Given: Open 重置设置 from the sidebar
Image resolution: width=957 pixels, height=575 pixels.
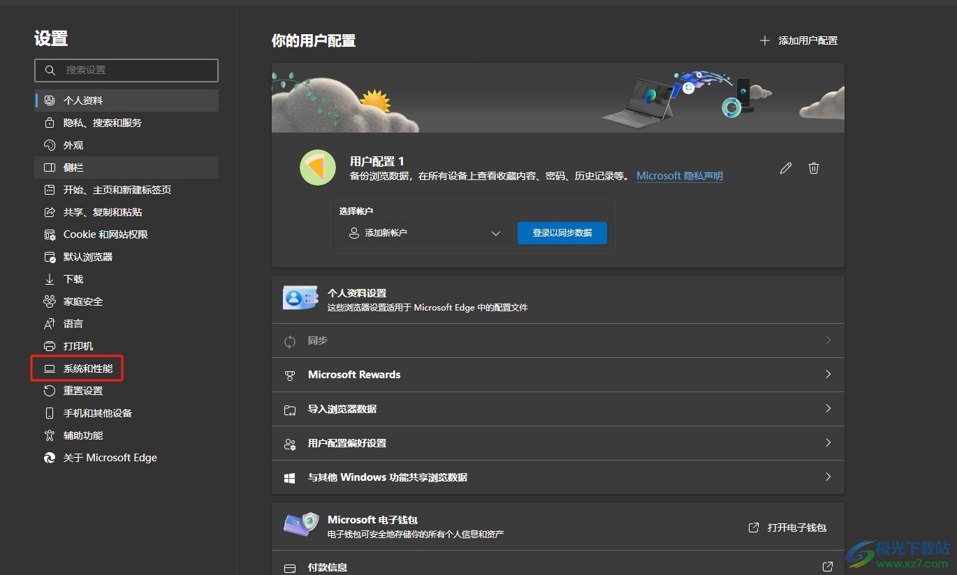Looking at the screenshot, I should tap(126, 391).
